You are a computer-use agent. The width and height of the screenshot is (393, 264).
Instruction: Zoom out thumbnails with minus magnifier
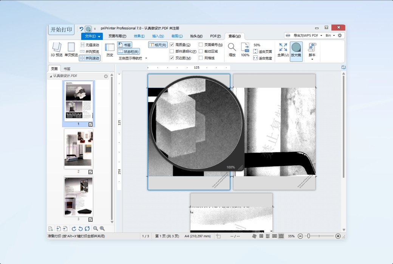[96, 229]
